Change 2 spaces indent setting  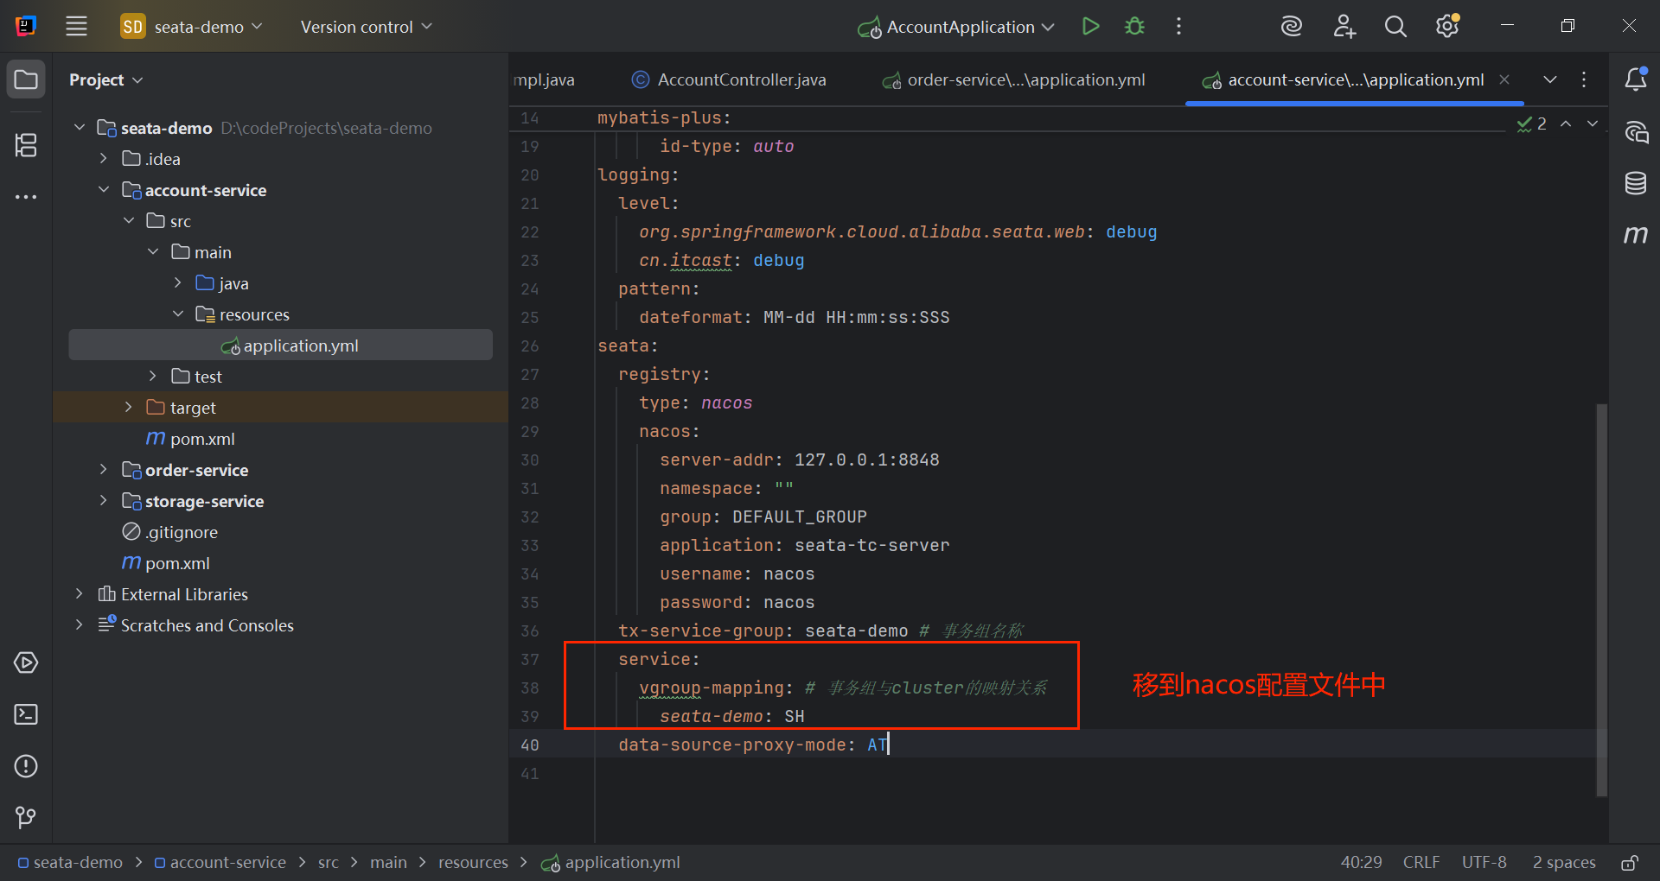(1564, 863)
